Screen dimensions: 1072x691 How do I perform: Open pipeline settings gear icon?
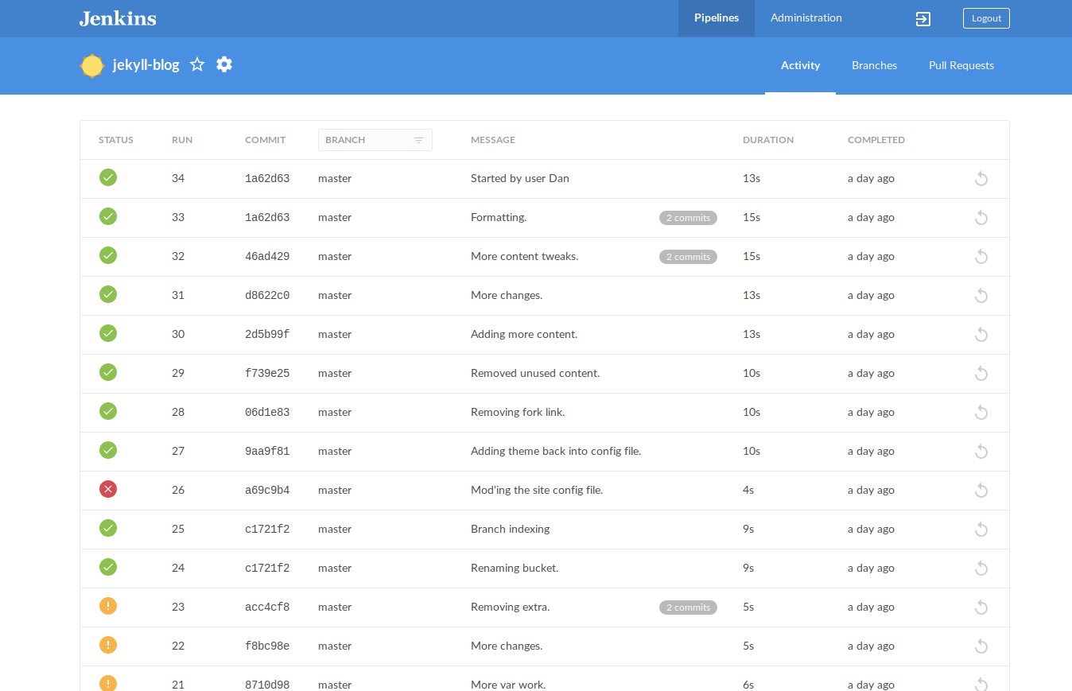224,65
